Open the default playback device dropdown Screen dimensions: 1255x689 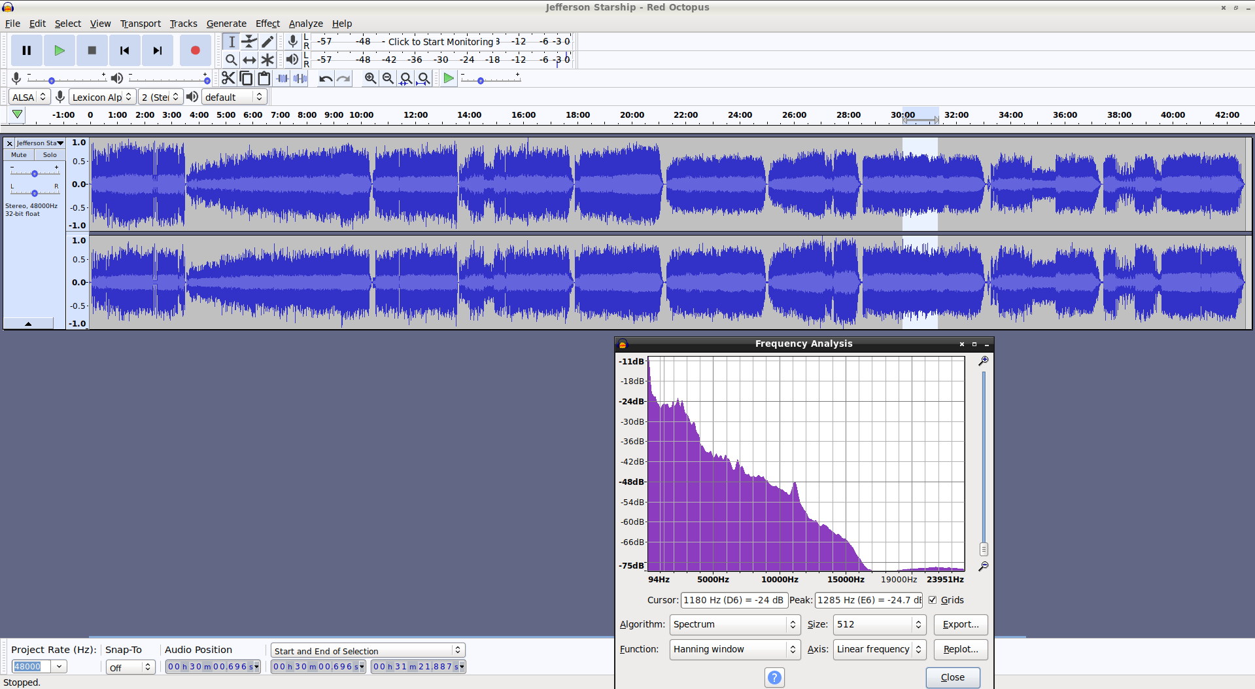[234, 97]
